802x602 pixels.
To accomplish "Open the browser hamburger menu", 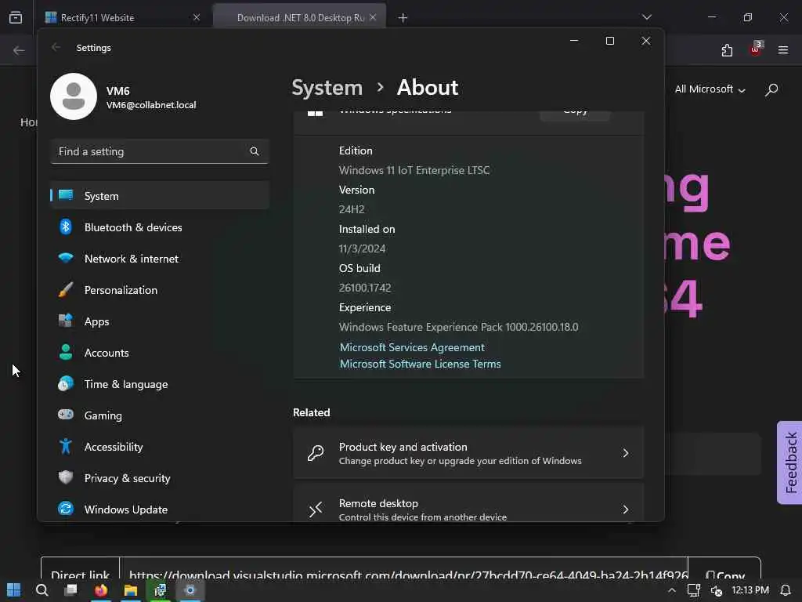I will [x=783, y=50].
